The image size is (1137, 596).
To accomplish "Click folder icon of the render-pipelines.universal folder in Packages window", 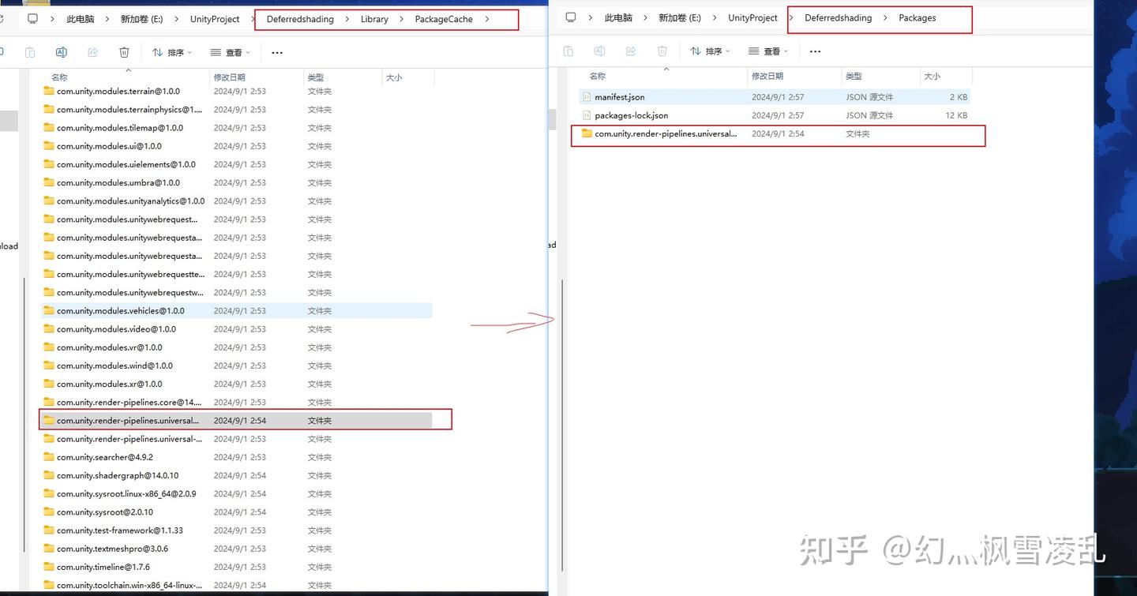I will point(587,133).
